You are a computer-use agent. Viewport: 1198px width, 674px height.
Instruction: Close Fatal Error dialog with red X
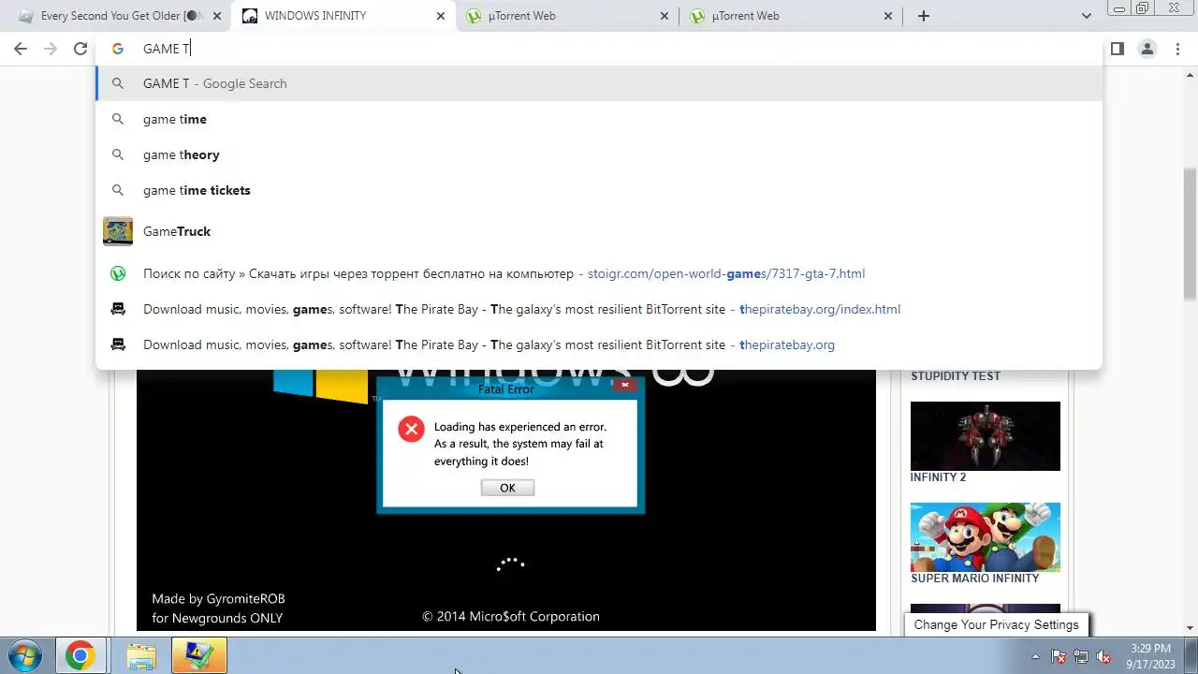point(625,385)
